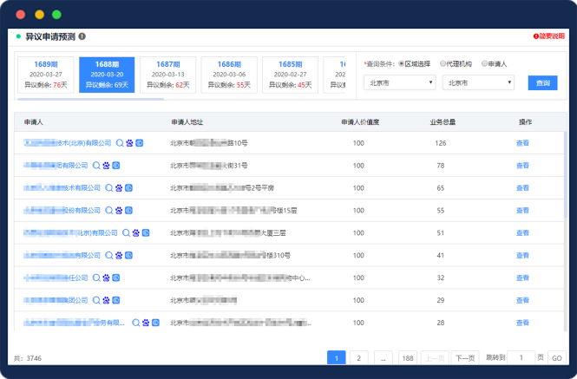The image size is (577, 379).
Task: Click the Baidu paw icon in the 78-volume row
Action: click(107, 166)
